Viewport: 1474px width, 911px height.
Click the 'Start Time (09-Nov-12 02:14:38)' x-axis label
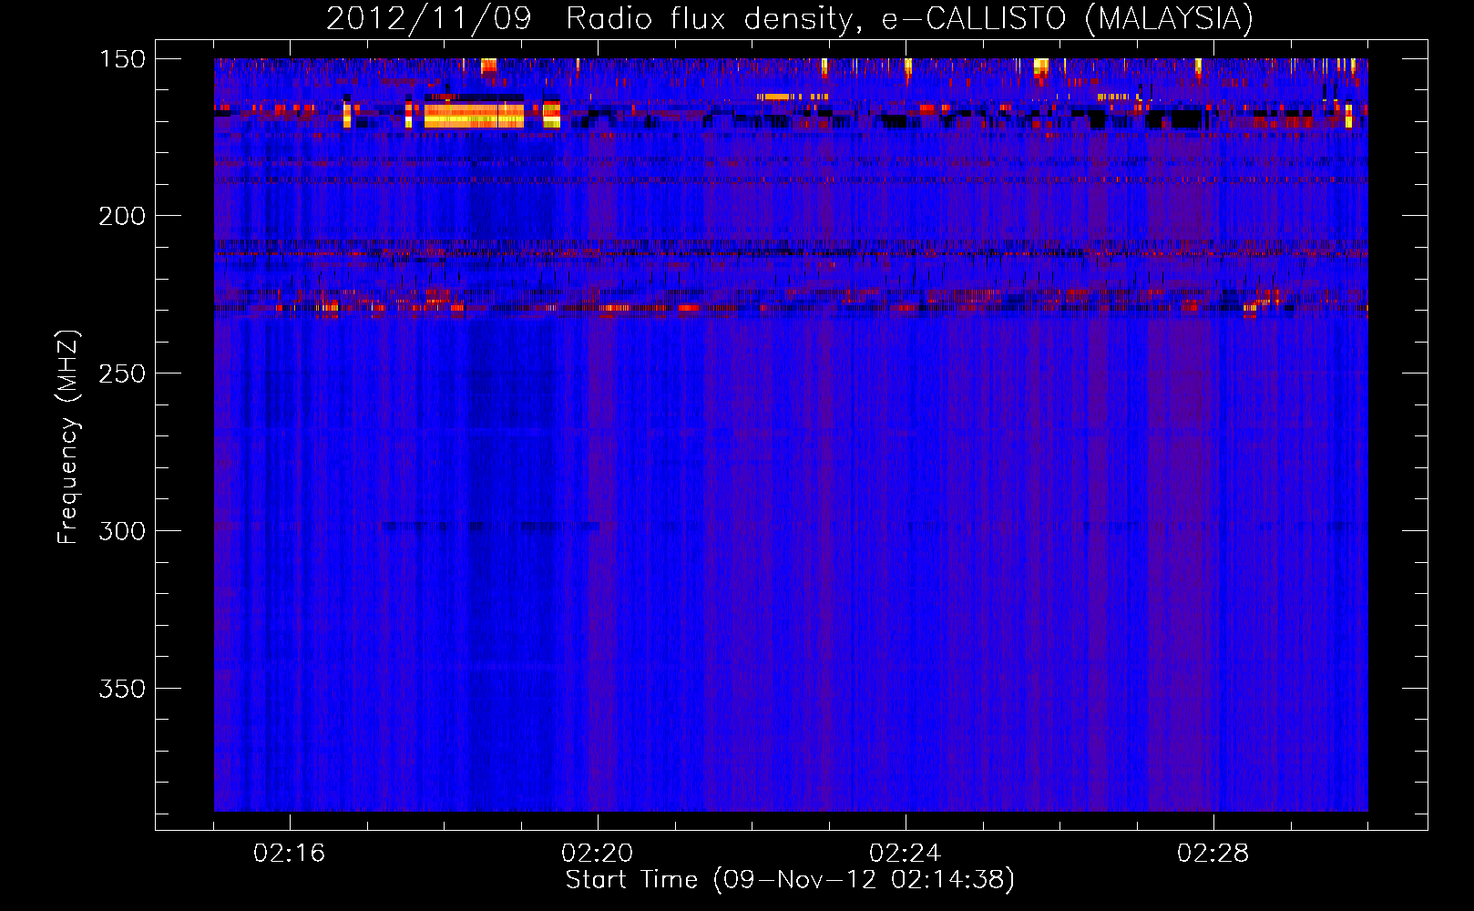[x=789, y=880]
